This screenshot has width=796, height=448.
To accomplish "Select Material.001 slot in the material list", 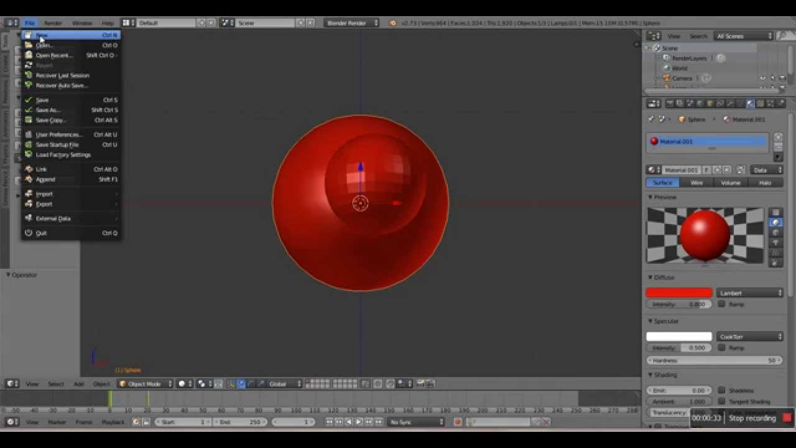I will (707, 141).
